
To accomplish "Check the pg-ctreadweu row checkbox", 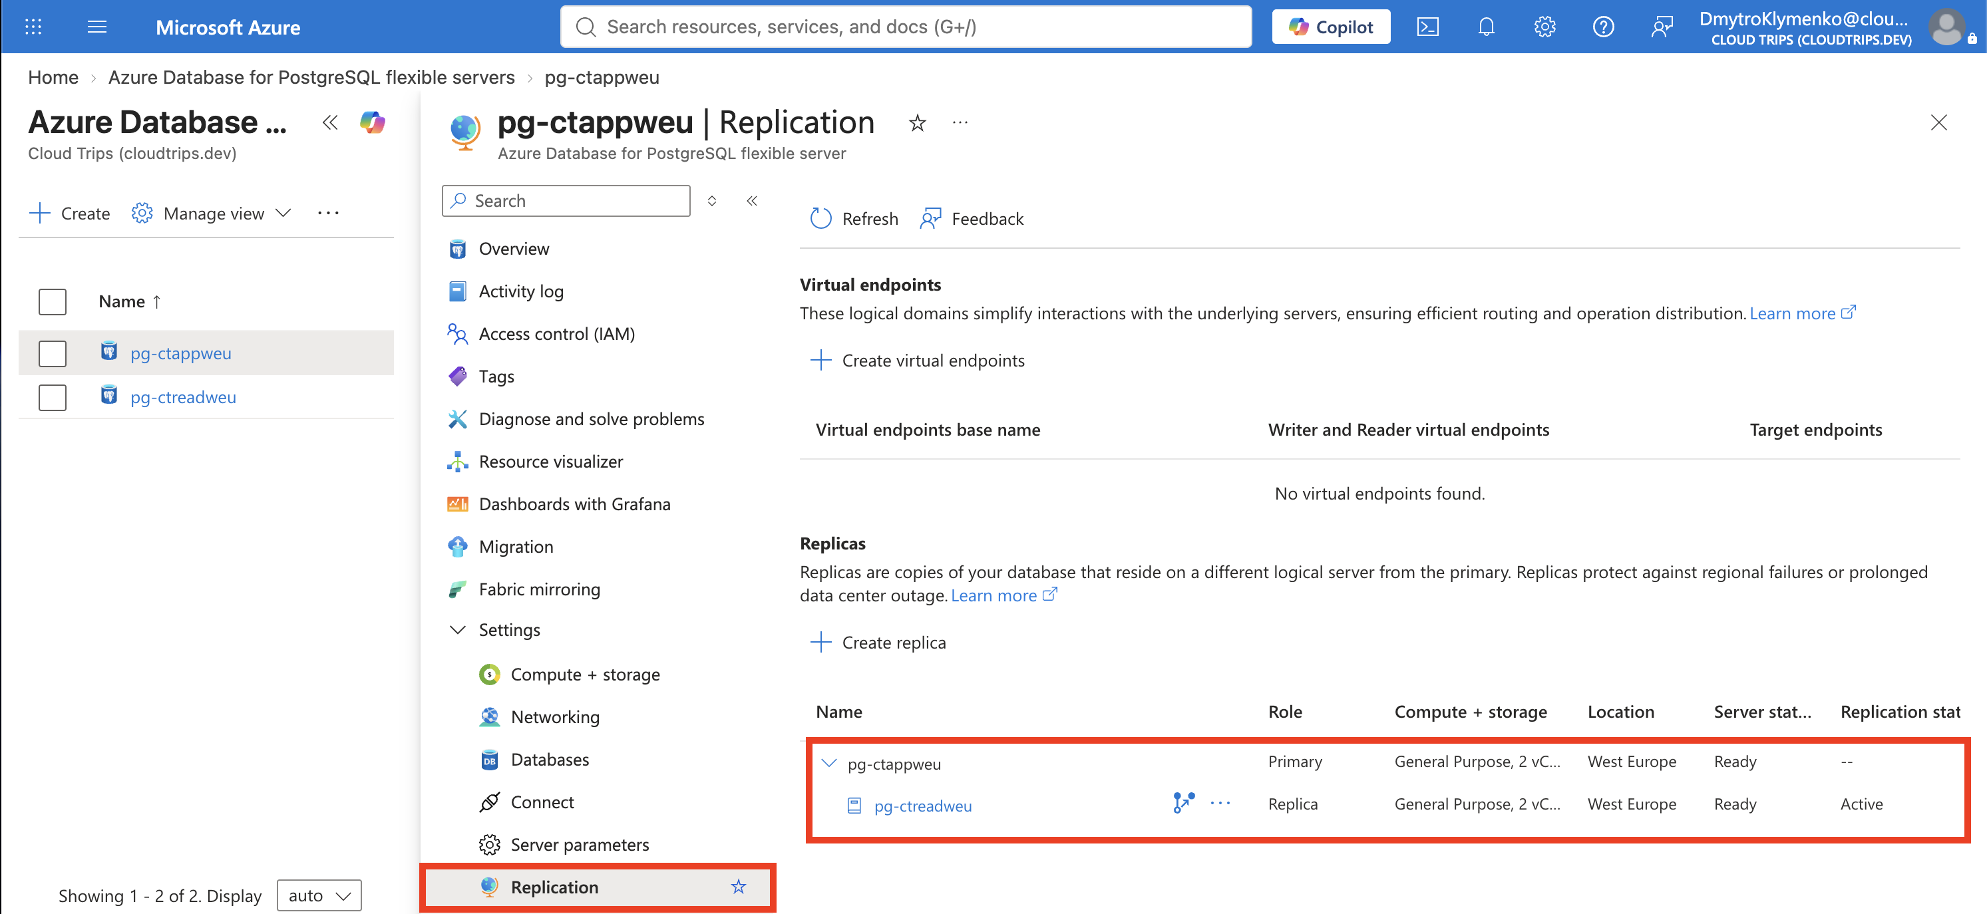I will pos(53,397).
